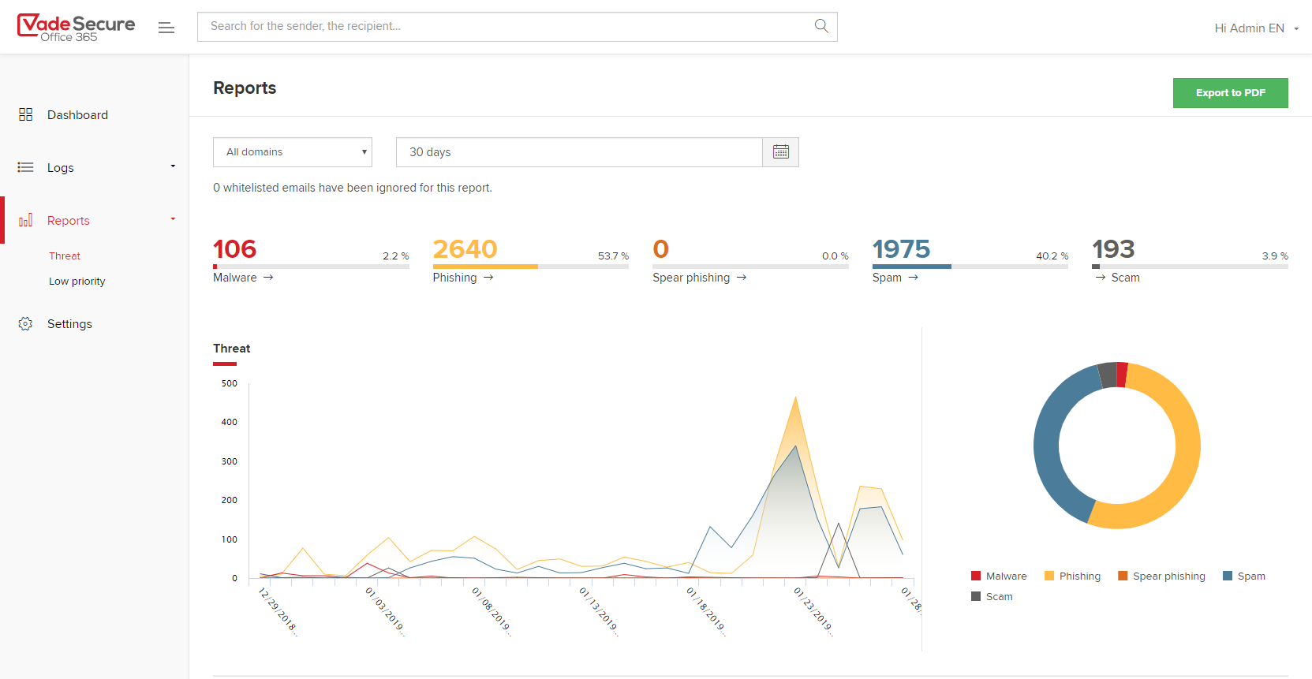
Task: Click the Spam legend color swatch
Action: pos(1228,576)
